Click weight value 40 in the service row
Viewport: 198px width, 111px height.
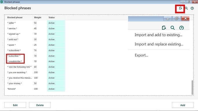[35, 28]
